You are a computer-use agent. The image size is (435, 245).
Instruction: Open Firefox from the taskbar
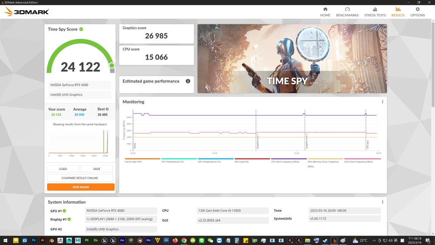175,241
